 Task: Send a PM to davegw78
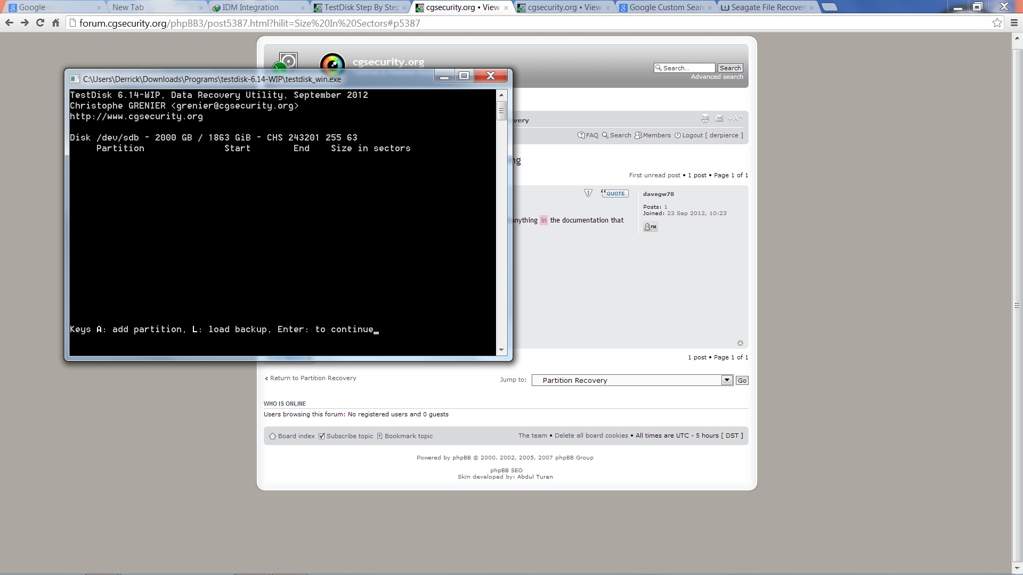coord(650,227)
